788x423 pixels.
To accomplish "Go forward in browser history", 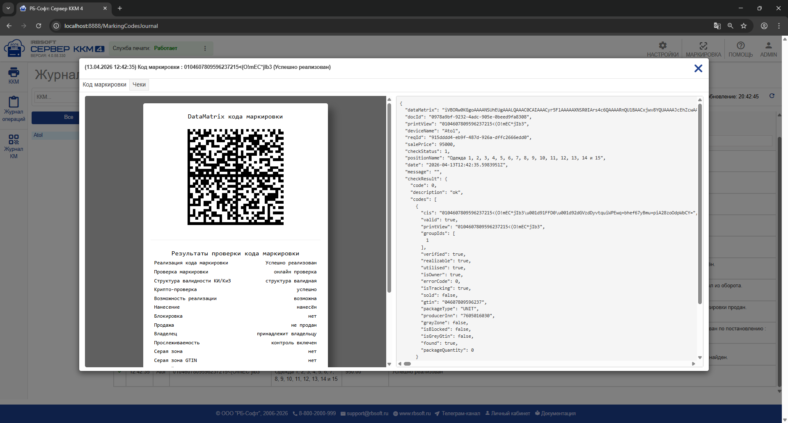I will point(24,26).
